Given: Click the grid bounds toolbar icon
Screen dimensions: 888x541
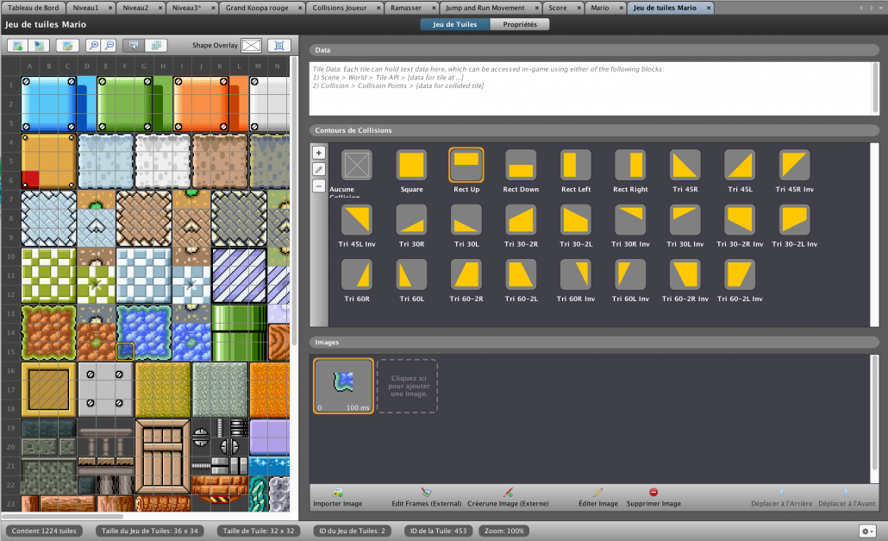Looking at the screenshot, I should click(279, 46).
